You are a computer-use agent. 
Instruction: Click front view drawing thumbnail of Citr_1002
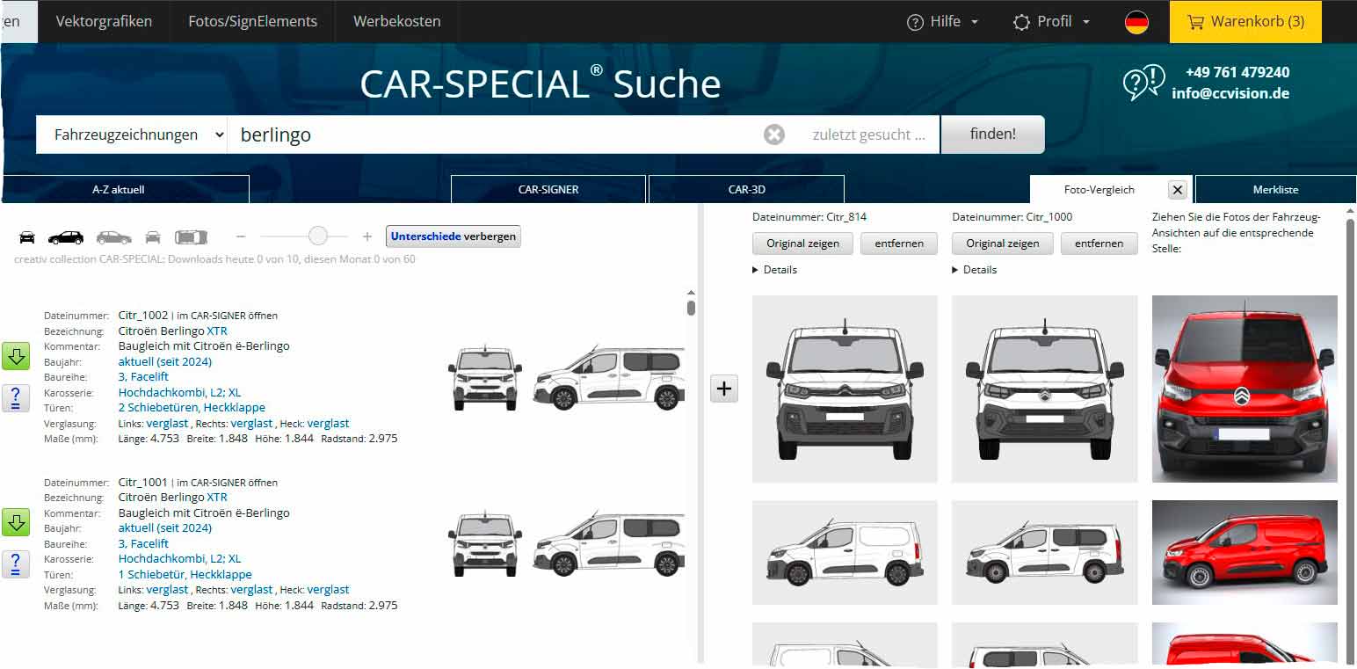(485, 376)
